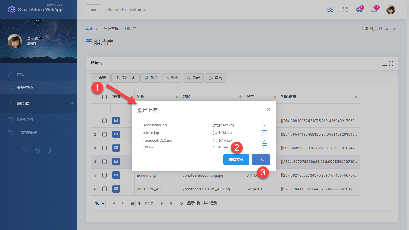Open the page size dropdown showing 10
The width and height of the screenshot is (409, 230).
[99, 203]
